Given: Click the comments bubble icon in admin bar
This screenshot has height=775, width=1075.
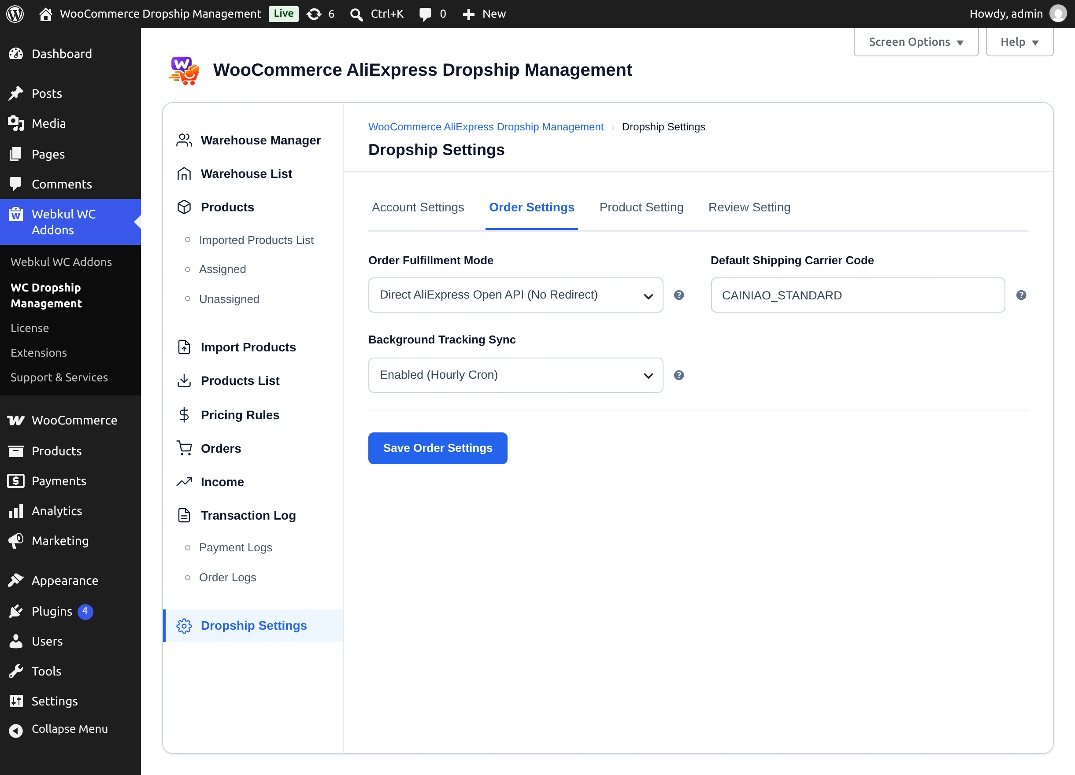Looking at the screenshot, I should point(425,14).
